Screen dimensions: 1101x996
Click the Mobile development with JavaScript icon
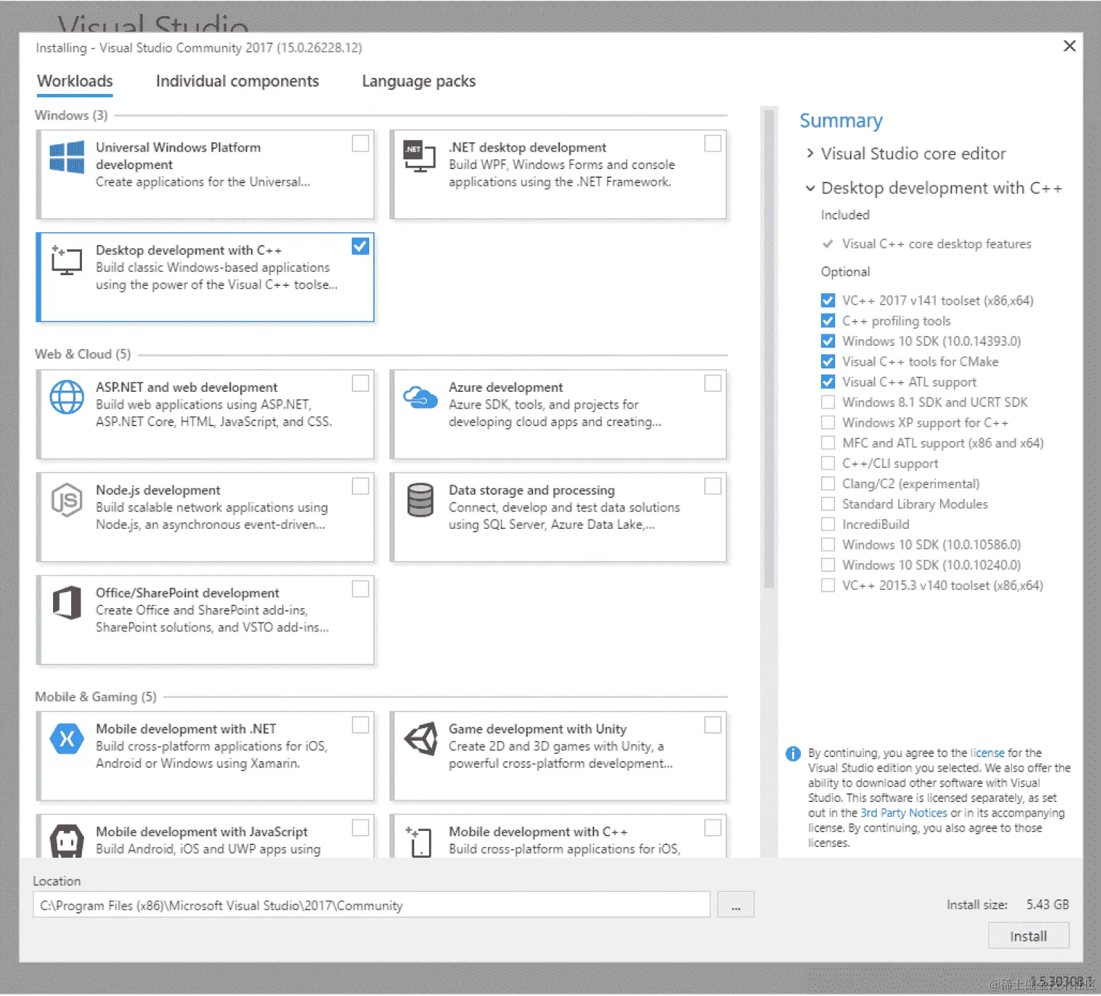[67, 841]
